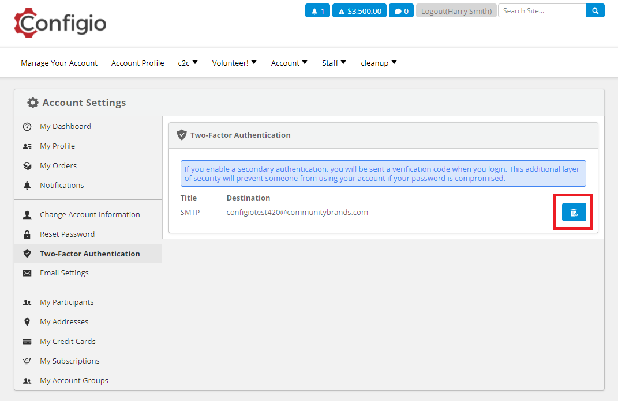Viewport: 618px width, 401px height.
Task: Click the Notifications bell sidebar icon
Action: 27,186
